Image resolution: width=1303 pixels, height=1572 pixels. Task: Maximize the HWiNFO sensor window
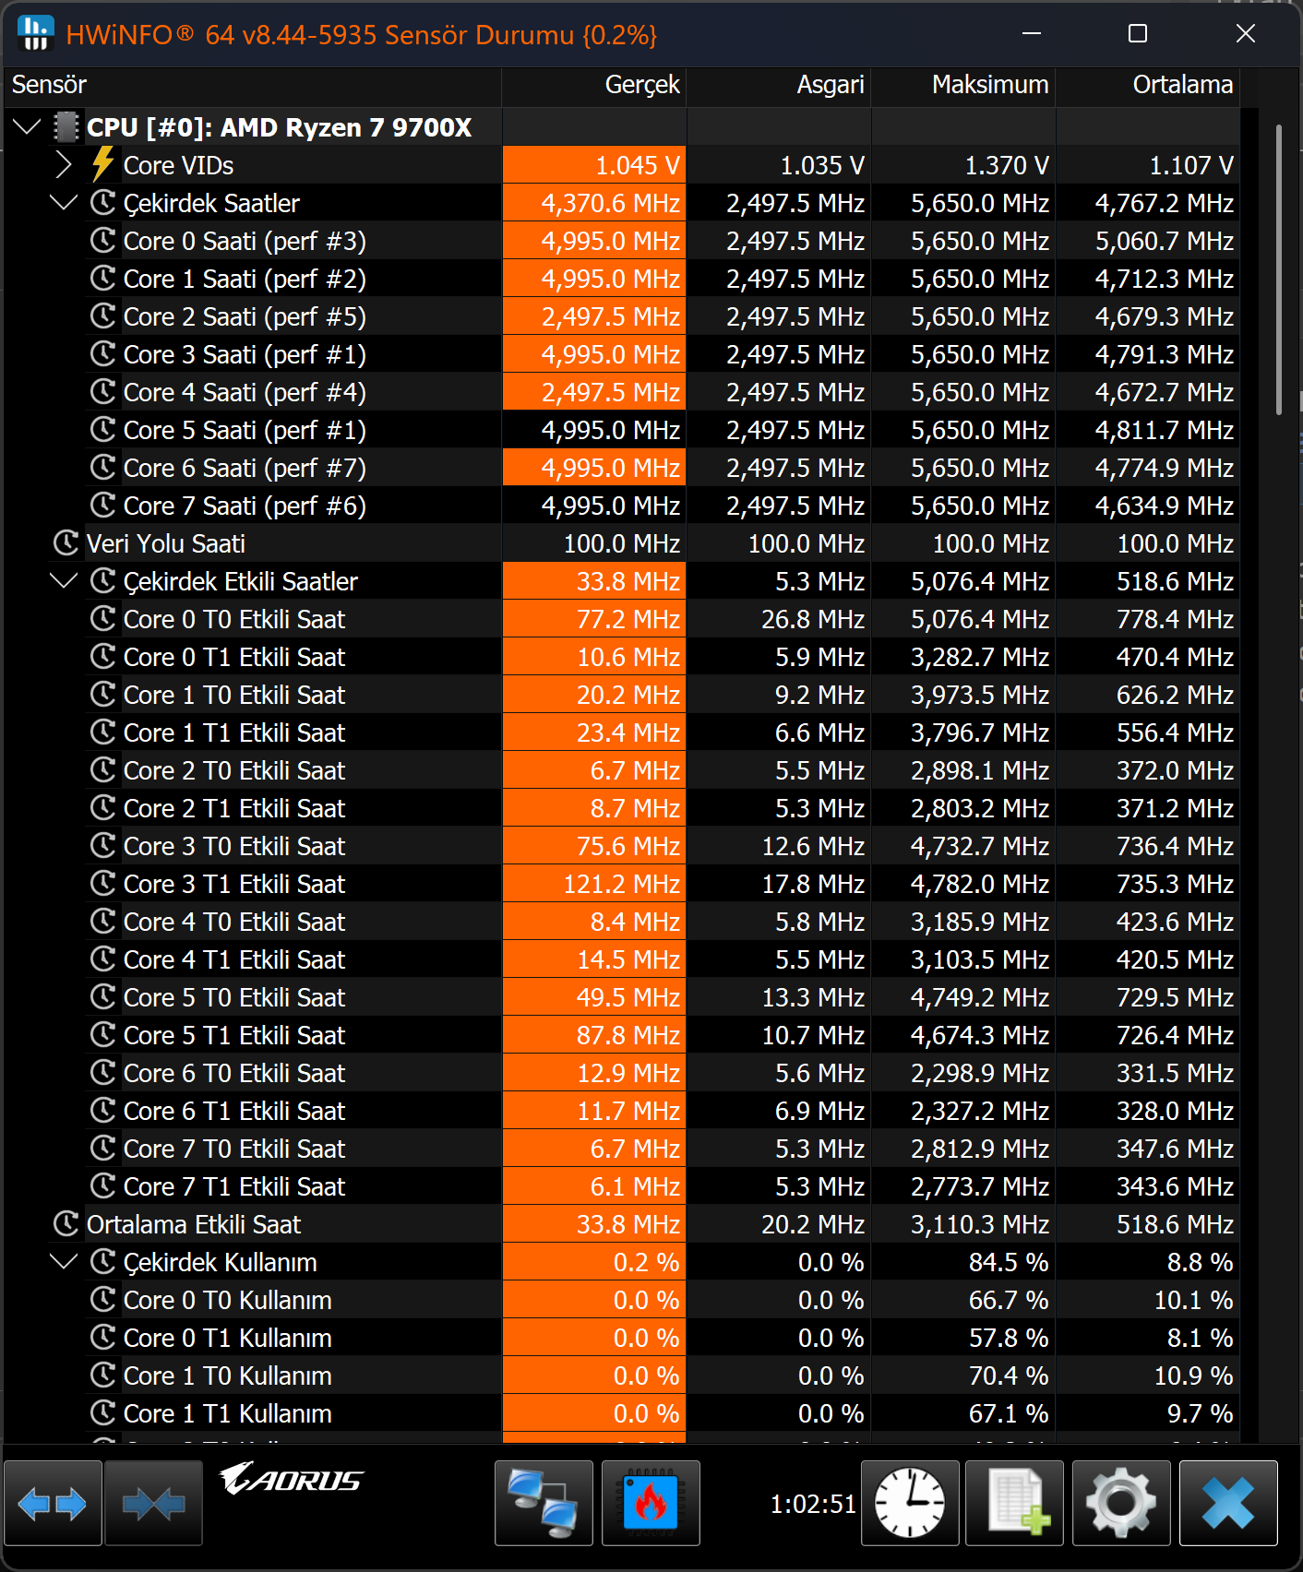pos(1138,34)
